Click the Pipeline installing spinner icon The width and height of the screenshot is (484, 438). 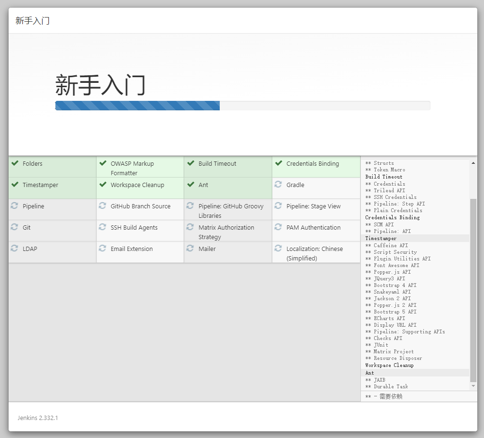14,206
